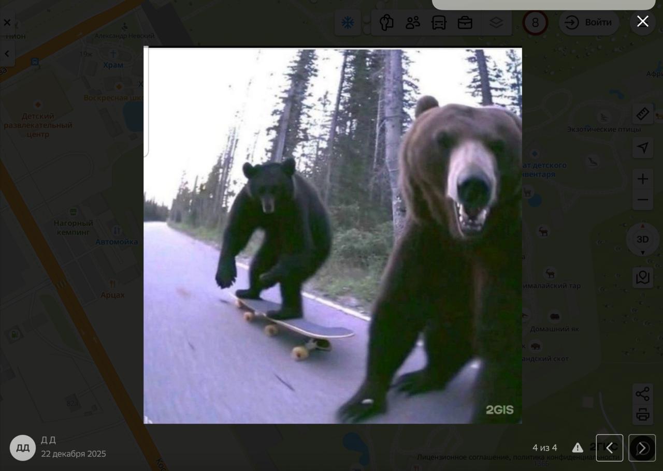Select Нагорный кемпинг on the map
Screen dimensions: 663x471
[74, 228]
